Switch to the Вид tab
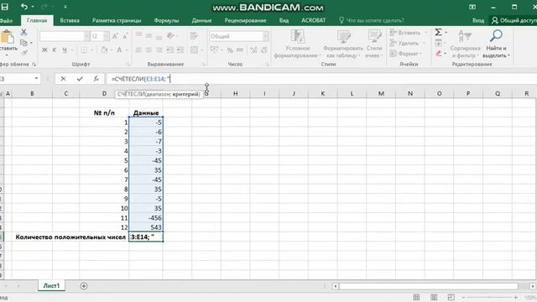Viewport: 537px width, 302px height. (284, 20)
